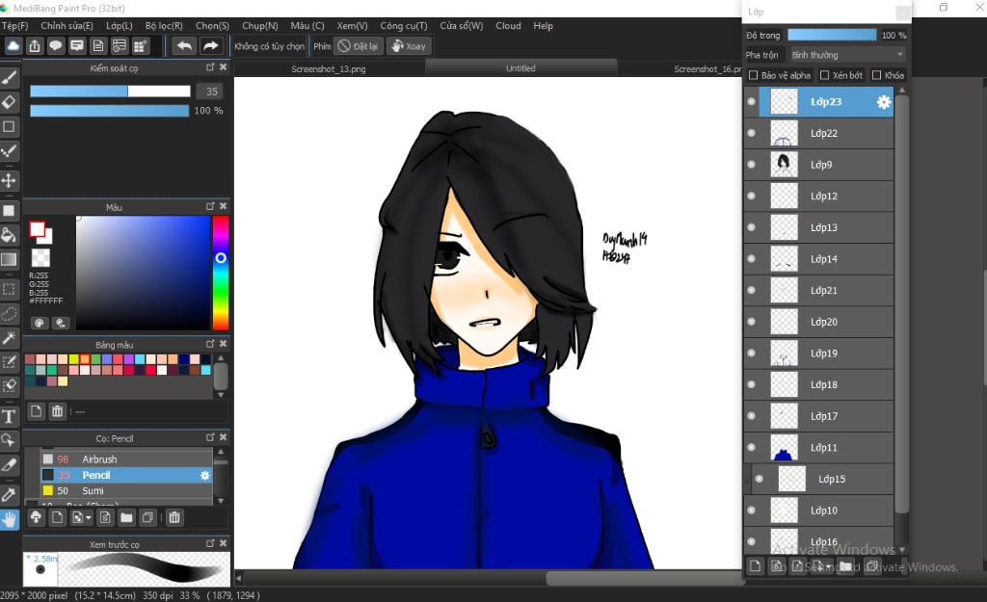
Task: Switch to Screenshot_13.png tab
Action: pos(329,68)
